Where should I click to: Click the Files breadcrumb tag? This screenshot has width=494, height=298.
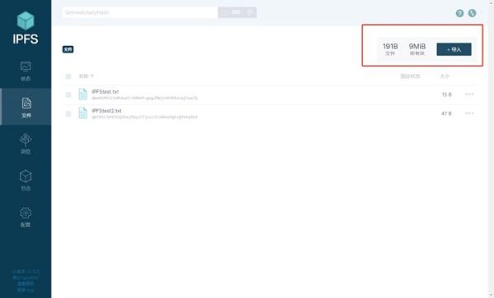click(x=68, y=49)
